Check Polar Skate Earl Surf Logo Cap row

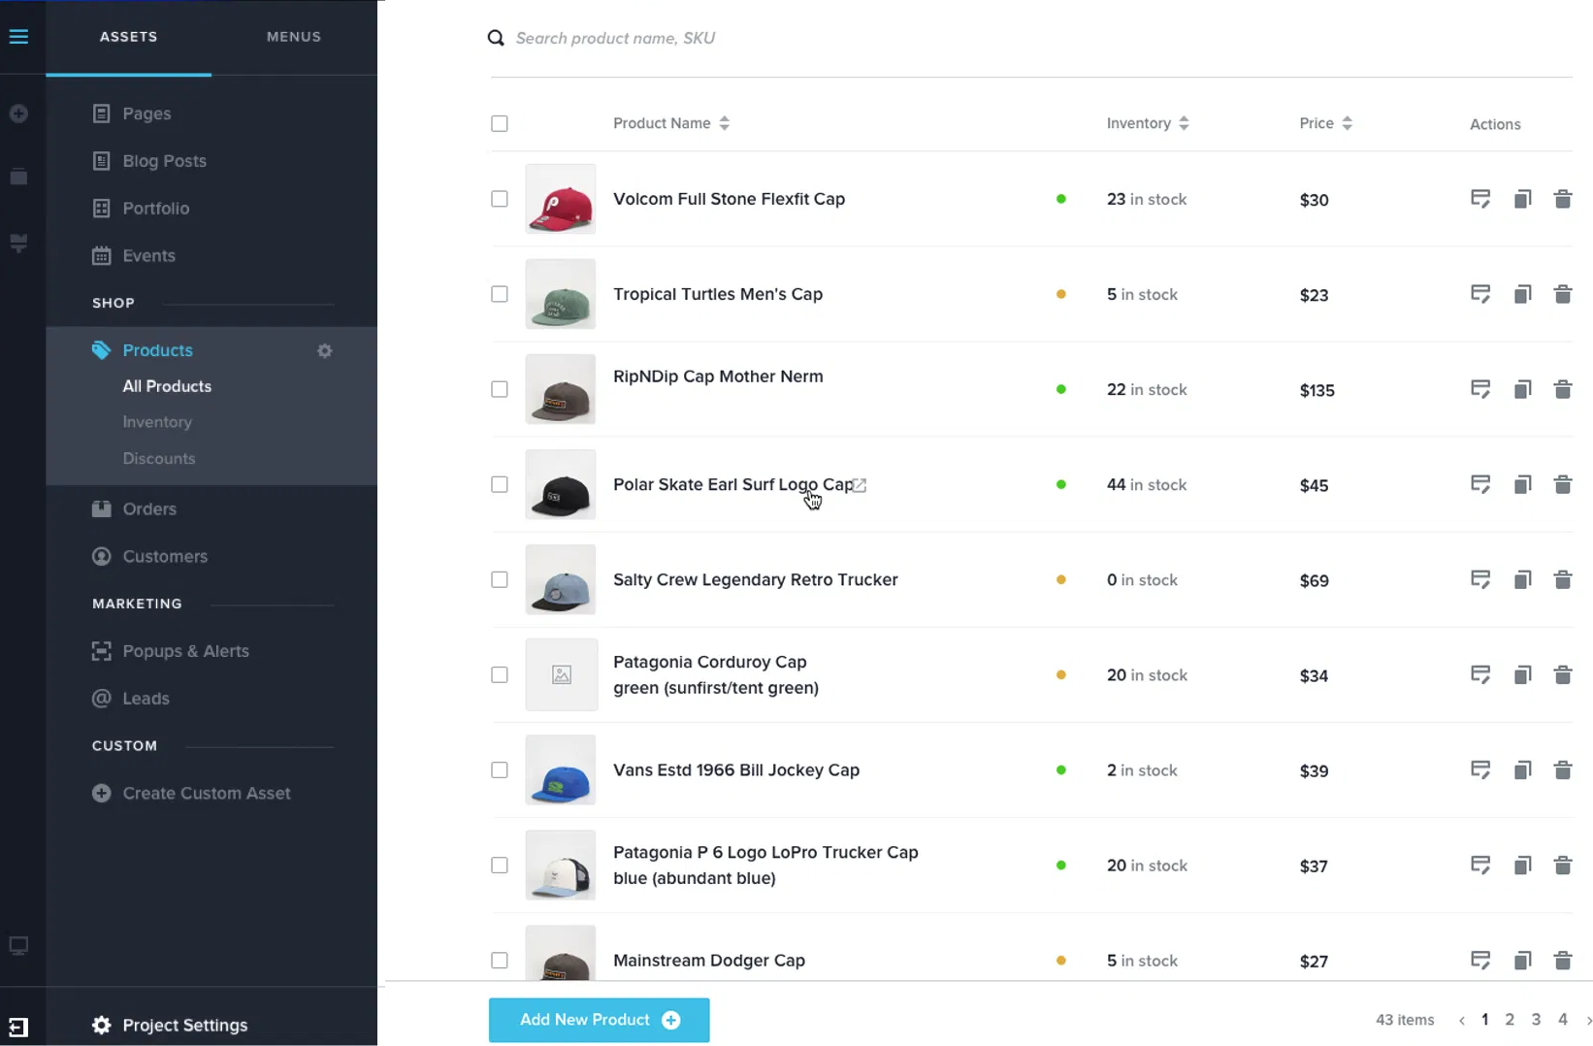pyautogui.click(x=500, y=484)
